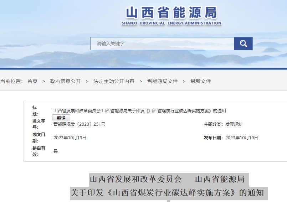Select the 最新文件 breadcrumb item
This screenshot has width=287, height=202.
[x=201, y=81]
